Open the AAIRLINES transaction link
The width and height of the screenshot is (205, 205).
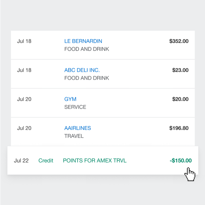click(x=78, y=128)
